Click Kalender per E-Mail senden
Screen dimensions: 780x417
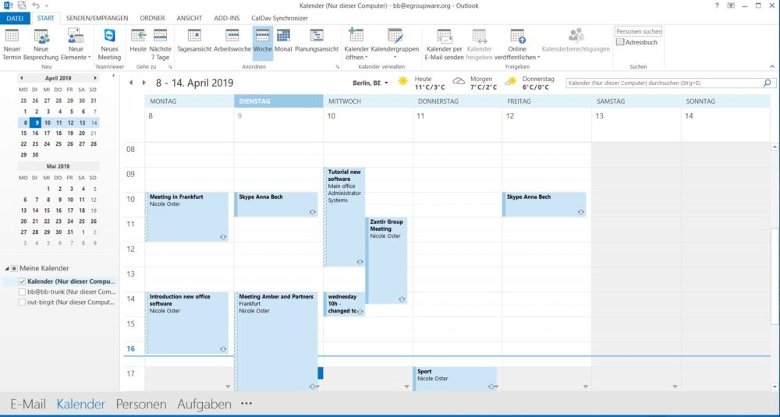point(445,37)
